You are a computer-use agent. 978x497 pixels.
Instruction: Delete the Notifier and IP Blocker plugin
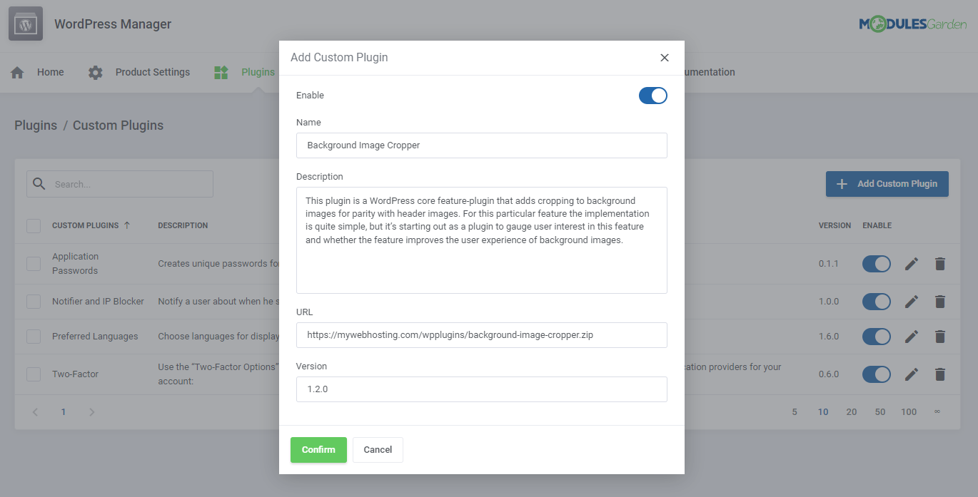(939, 301)
